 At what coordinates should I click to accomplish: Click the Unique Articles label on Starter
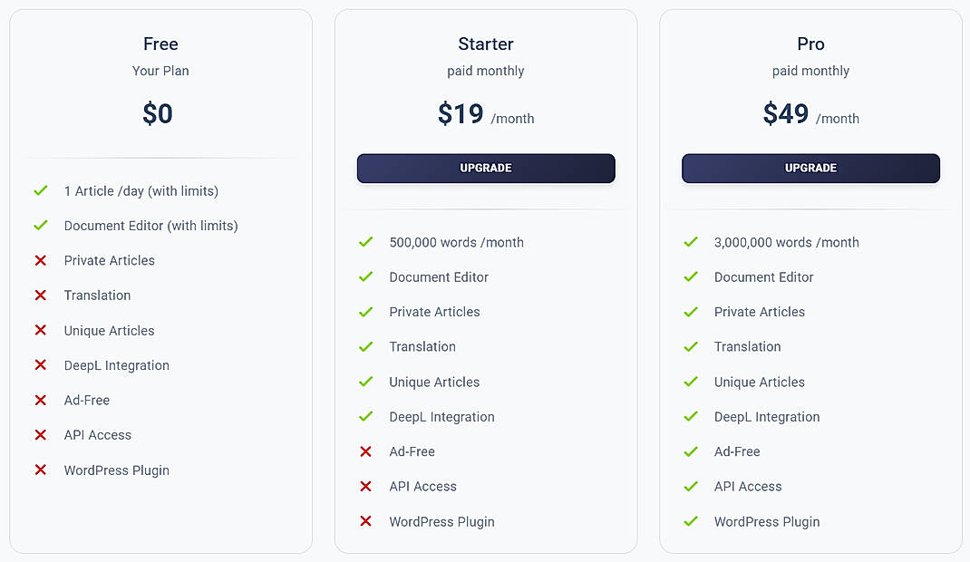[434, 382]
